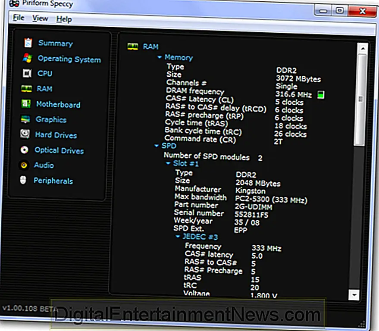Open the Summary section
The image size is (379, 331).
[56, 43]
